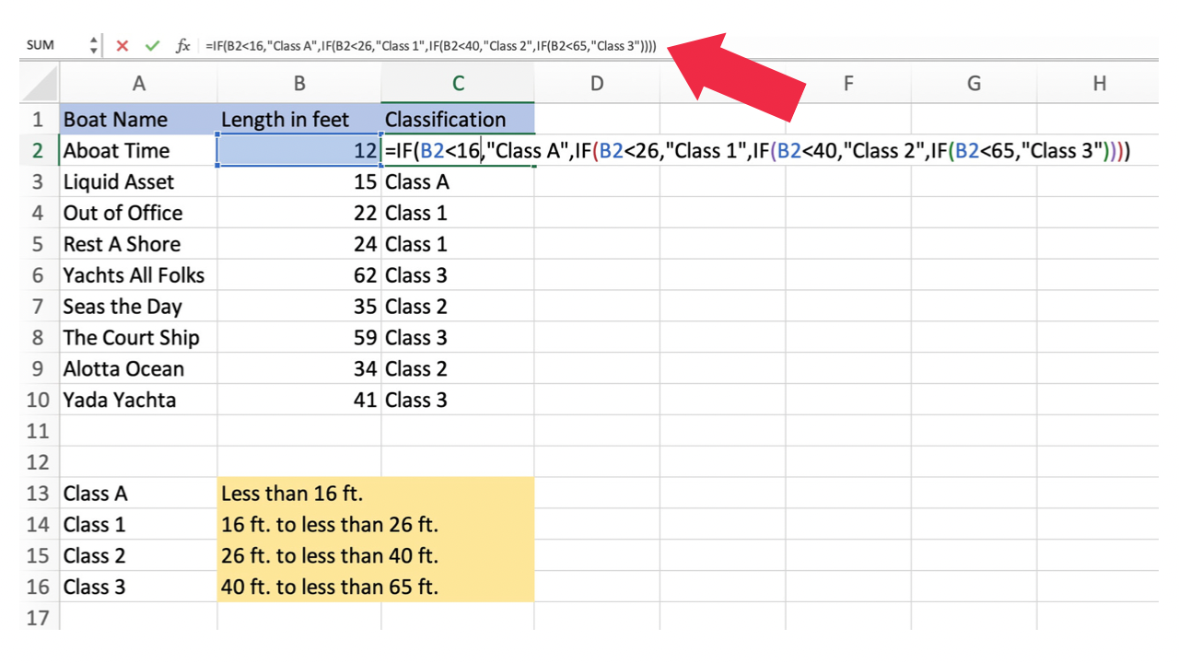1179x663 pixels.
Task: Select column D header
Action: (x=596, y=83)
